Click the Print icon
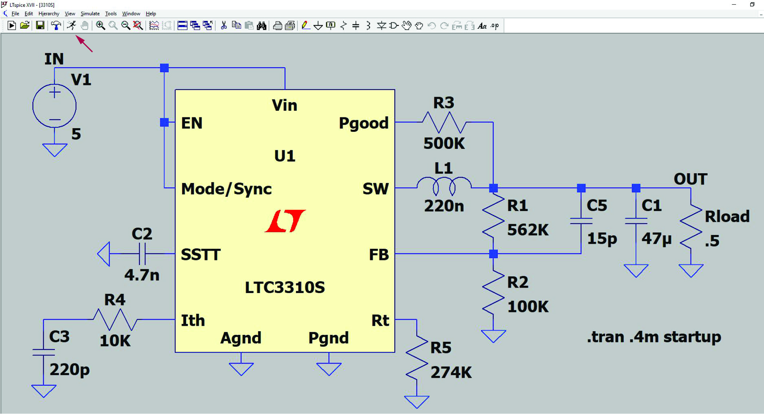This screenshot has height=414, width=764. 290,25
